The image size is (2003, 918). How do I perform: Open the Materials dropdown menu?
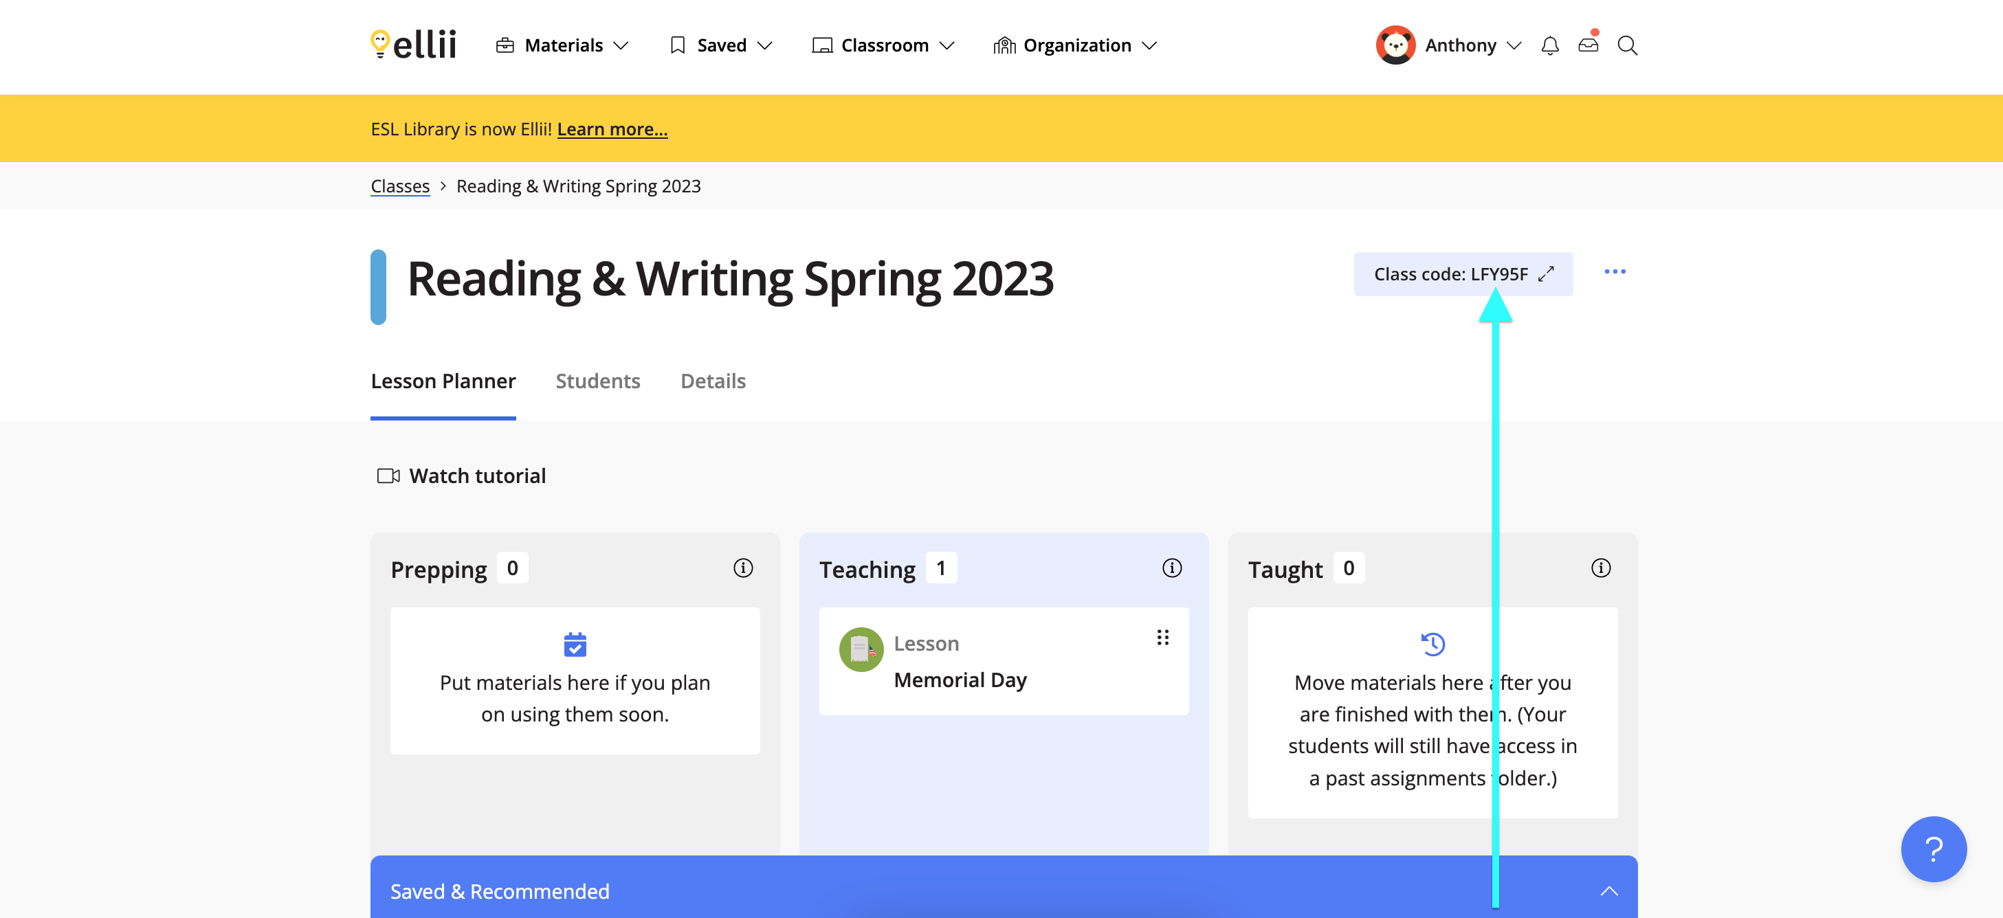click(x=562, y=46)
